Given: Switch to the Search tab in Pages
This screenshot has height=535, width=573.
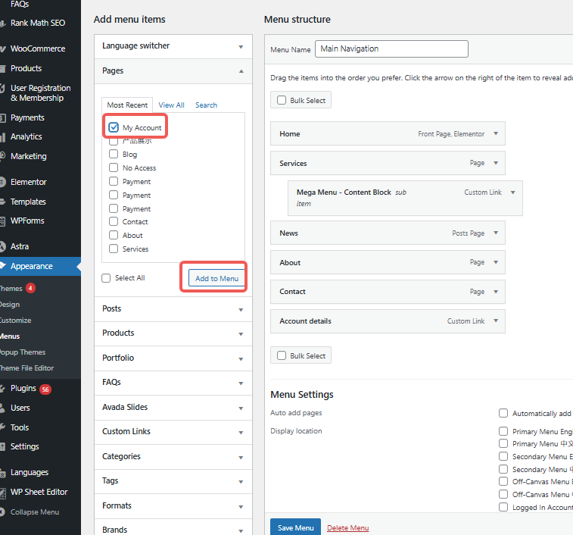Looking at the screenshot, I should coord(206,105).
